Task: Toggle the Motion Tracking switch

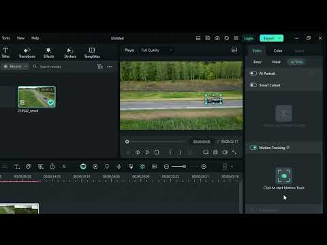Action: coord(253,148)
